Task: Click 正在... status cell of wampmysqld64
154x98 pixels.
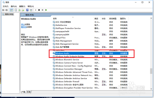Action: [104, 34]
